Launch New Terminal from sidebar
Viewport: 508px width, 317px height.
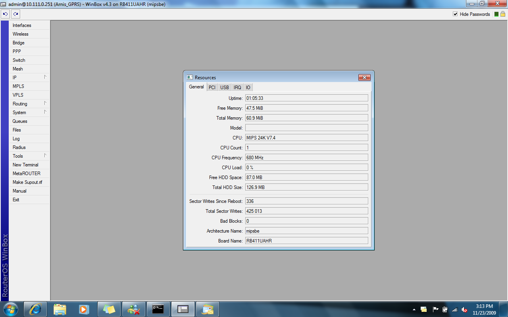(29, 165)
